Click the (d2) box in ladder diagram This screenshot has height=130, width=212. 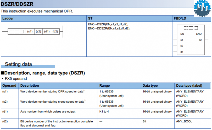click(55, 32)
